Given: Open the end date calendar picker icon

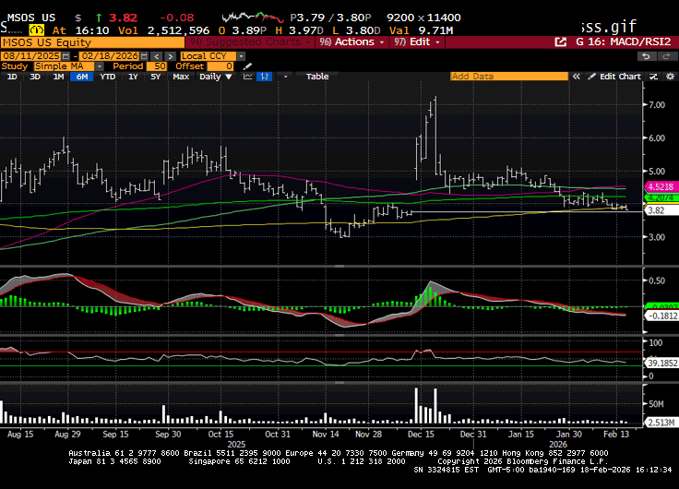Looking at the screenshot, I should (x=144, y=56).
